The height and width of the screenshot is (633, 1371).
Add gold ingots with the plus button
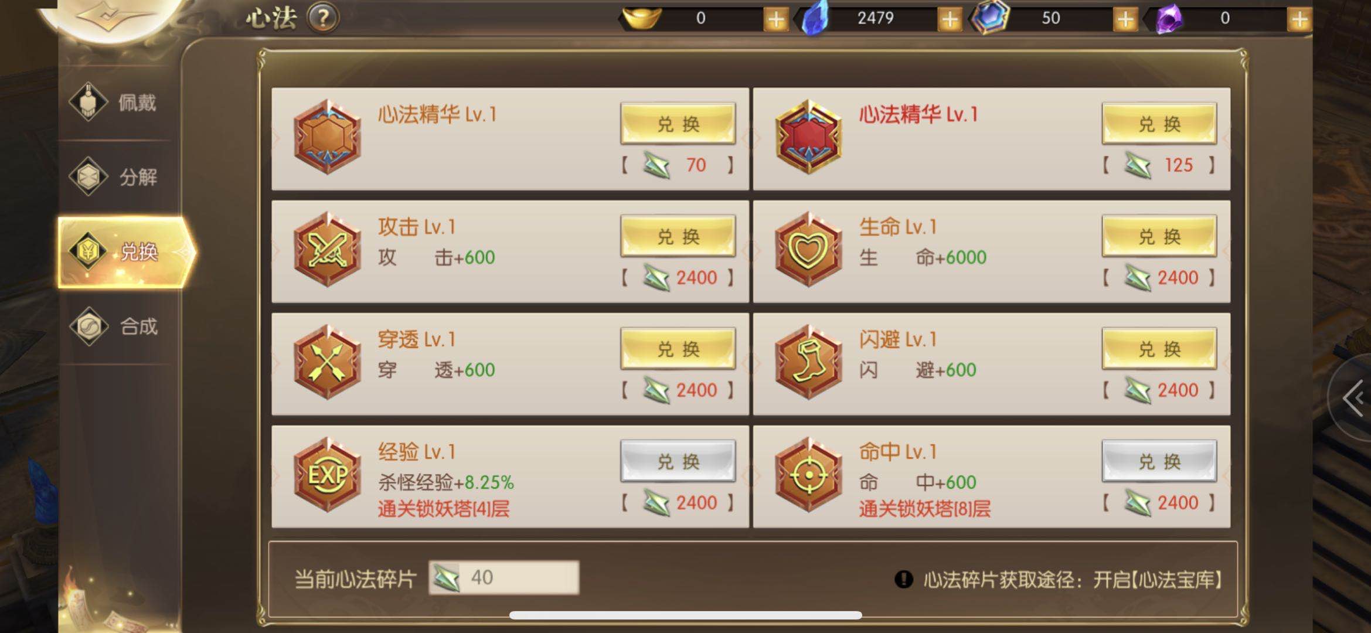coord(775,19)
